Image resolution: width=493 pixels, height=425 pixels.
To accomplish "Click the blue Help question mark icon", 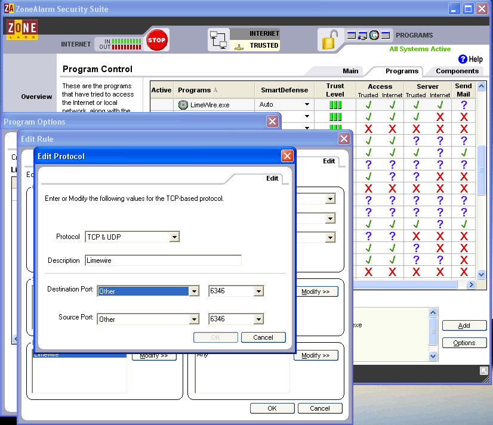I will click(462, 59).
